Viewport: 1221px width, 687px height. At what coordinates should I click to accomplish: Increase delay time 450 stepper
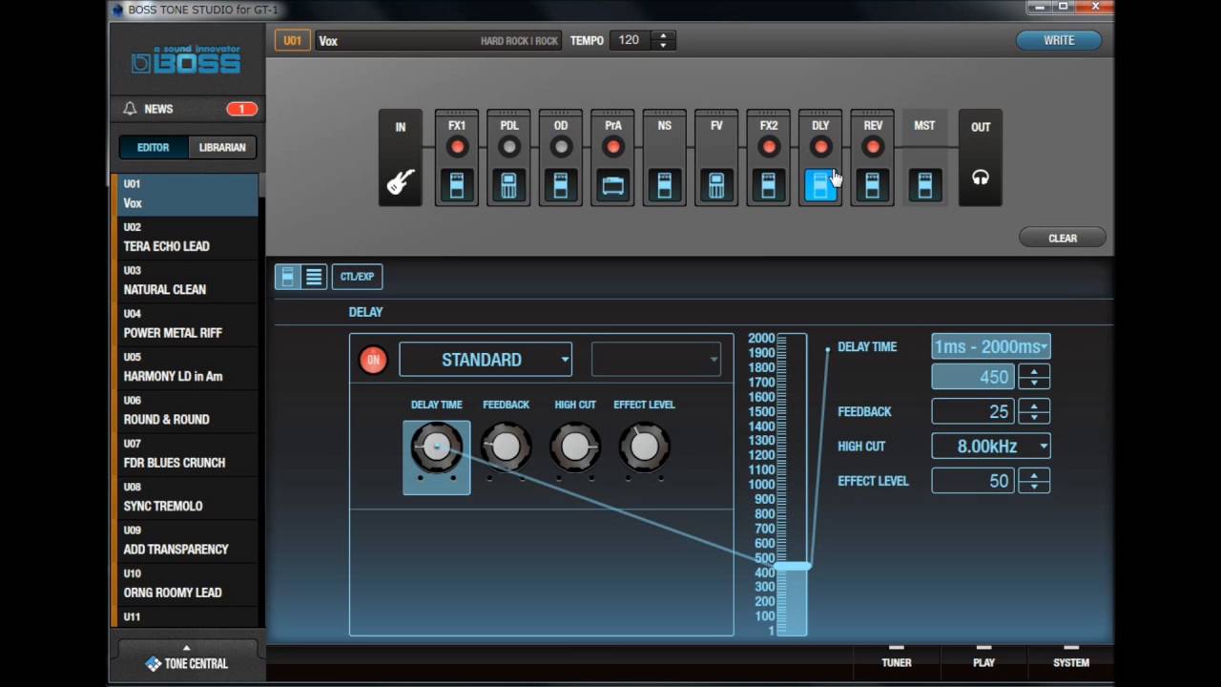pyautogui.click(x=1034, y=370)
